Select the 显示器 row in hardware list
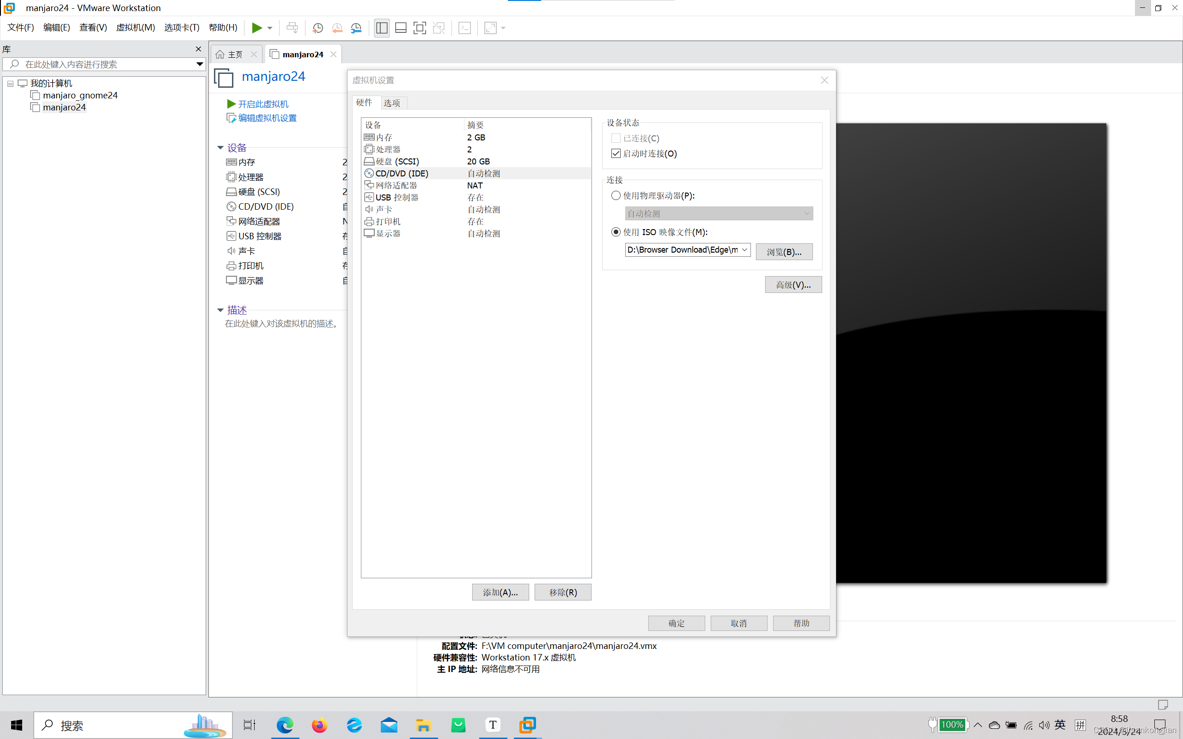 pos(476,234)
